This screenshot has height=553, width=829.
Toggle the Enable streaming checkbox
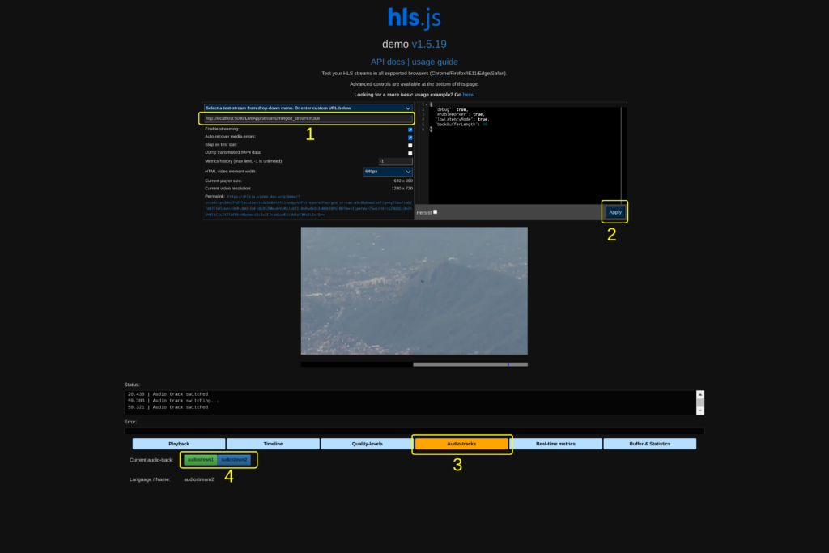(x=410, y=130)
